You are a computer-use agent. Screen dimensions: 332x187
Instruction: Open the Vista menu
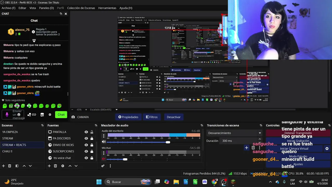point(33,8)
